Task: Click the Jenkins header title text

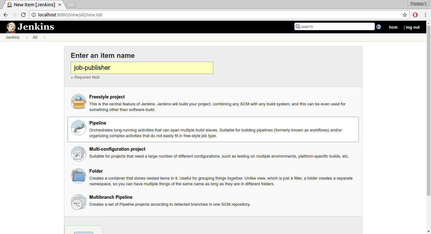Action: [x=36, y=27]
